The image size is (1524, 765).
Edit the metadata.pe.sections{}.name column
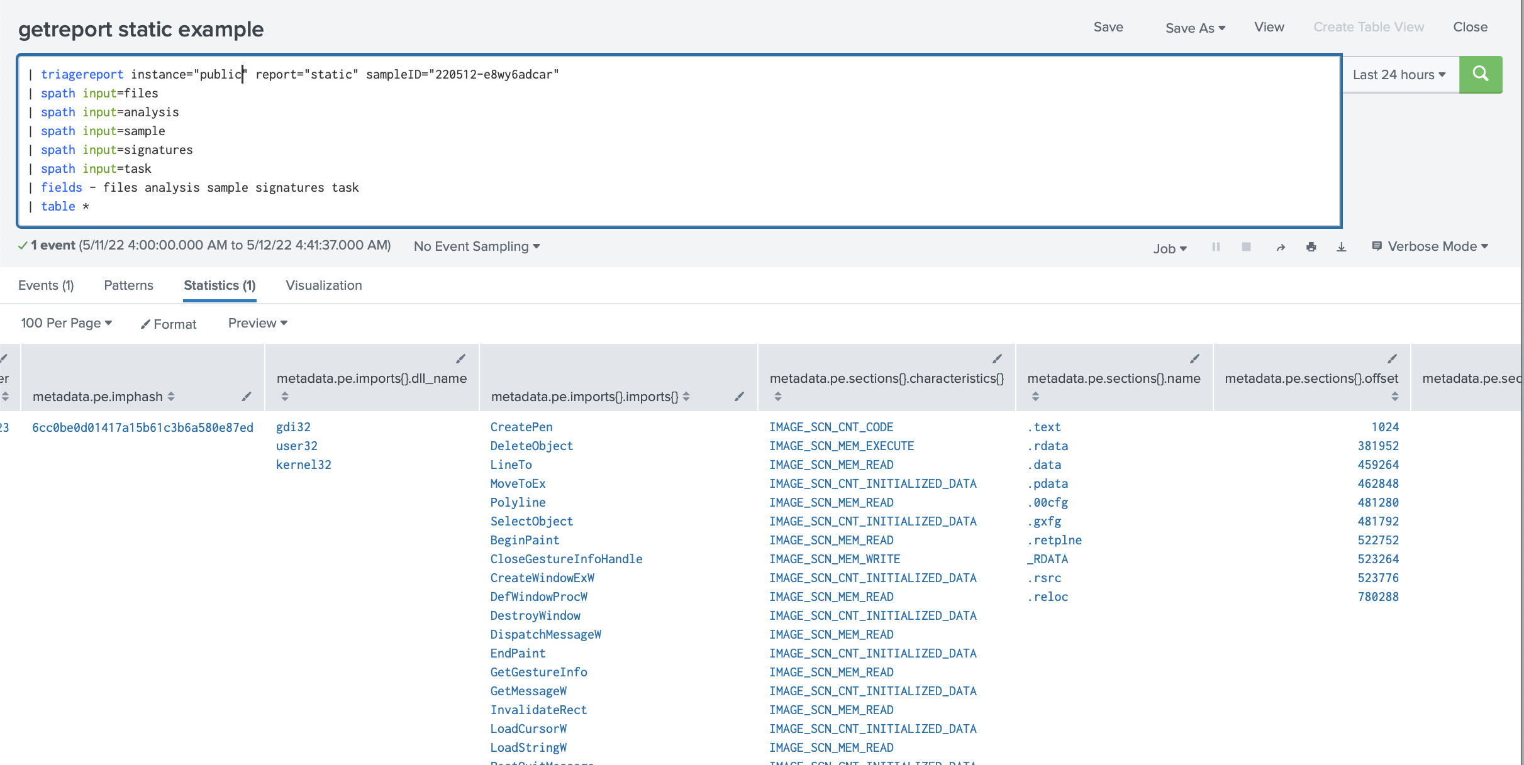[x=1194, y=358]
